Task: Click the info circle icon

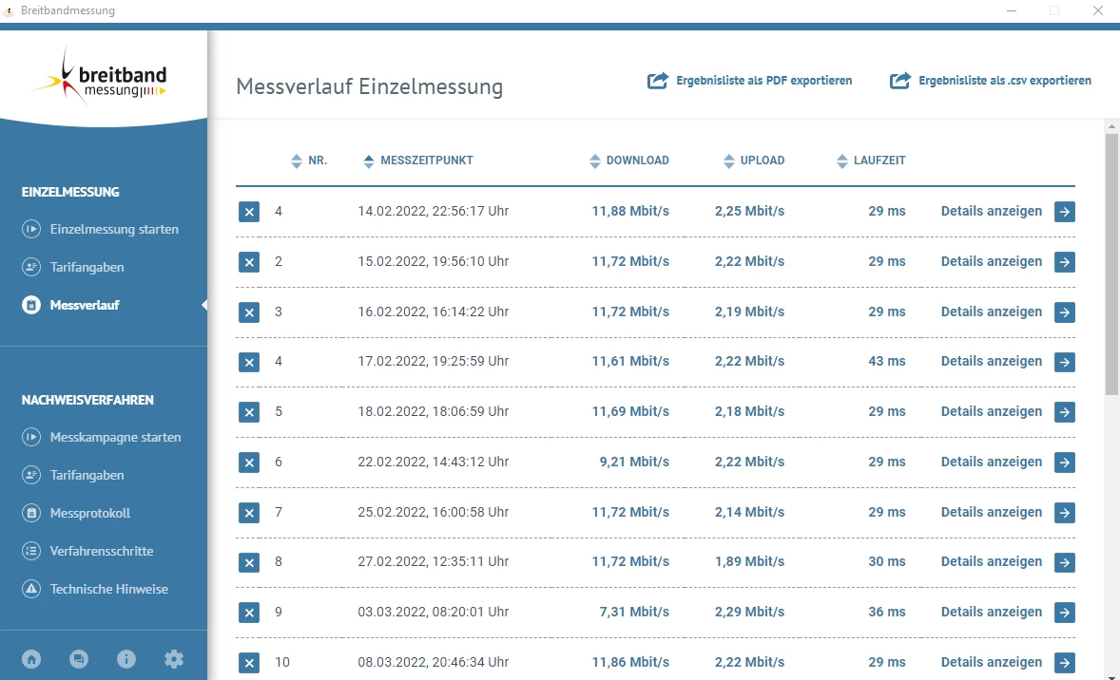Action: 126,659
